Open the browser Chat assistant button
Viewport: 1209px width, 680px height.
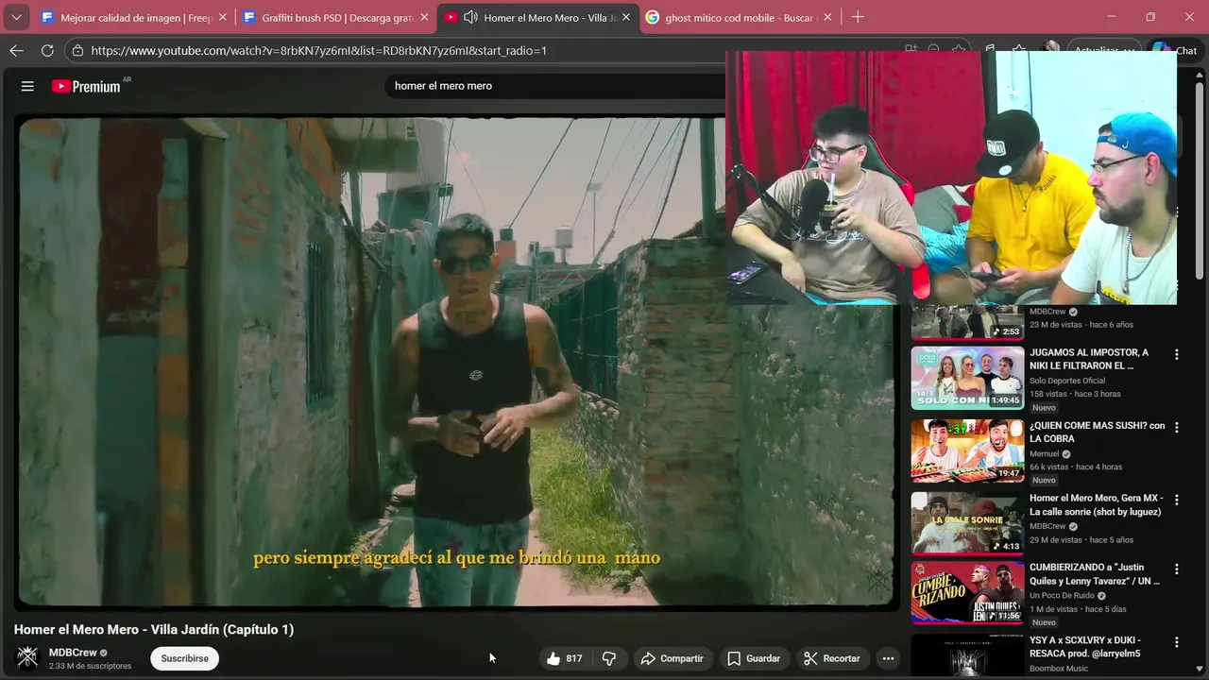[x=1176, y=51]
